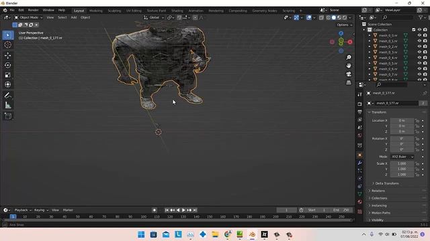Image resolution: width=430 pixels, height=241 pixels.
Task: Click the Scale X value field
Action: tap(402, 163)
